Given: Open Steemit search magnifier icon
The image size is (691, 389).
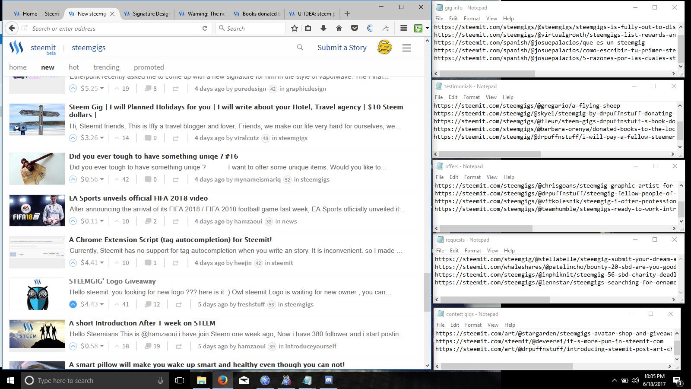Looking at the screenshot, I should [300, 48].
